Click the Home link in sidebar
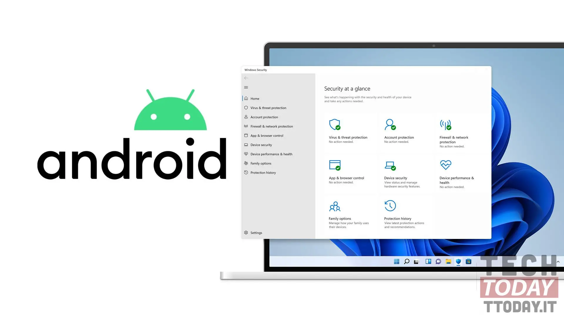This screenshot has height=317, width=564. point(254,98)
